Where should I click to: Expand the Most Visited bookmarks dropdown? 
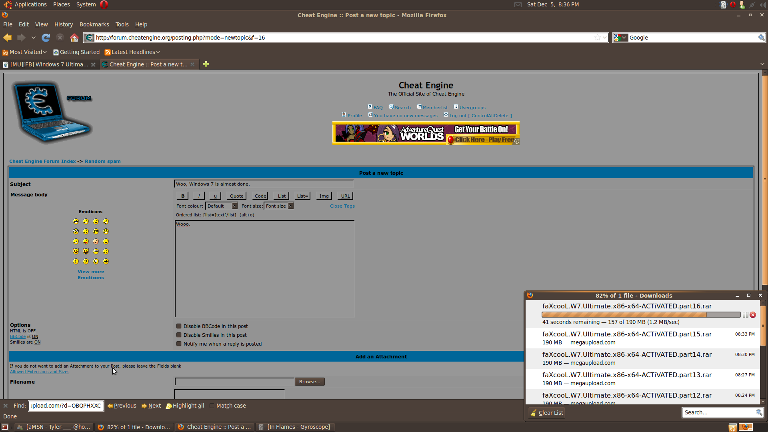click(x=44, y=52)
